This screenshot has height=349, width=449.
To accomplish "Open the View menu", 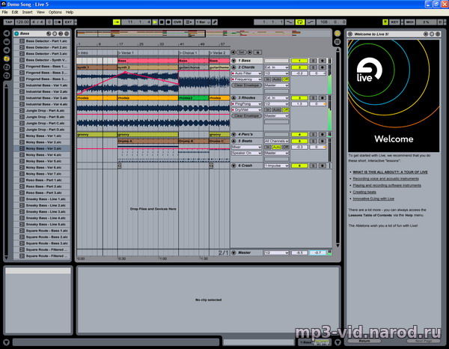I will tap(40, 12).
